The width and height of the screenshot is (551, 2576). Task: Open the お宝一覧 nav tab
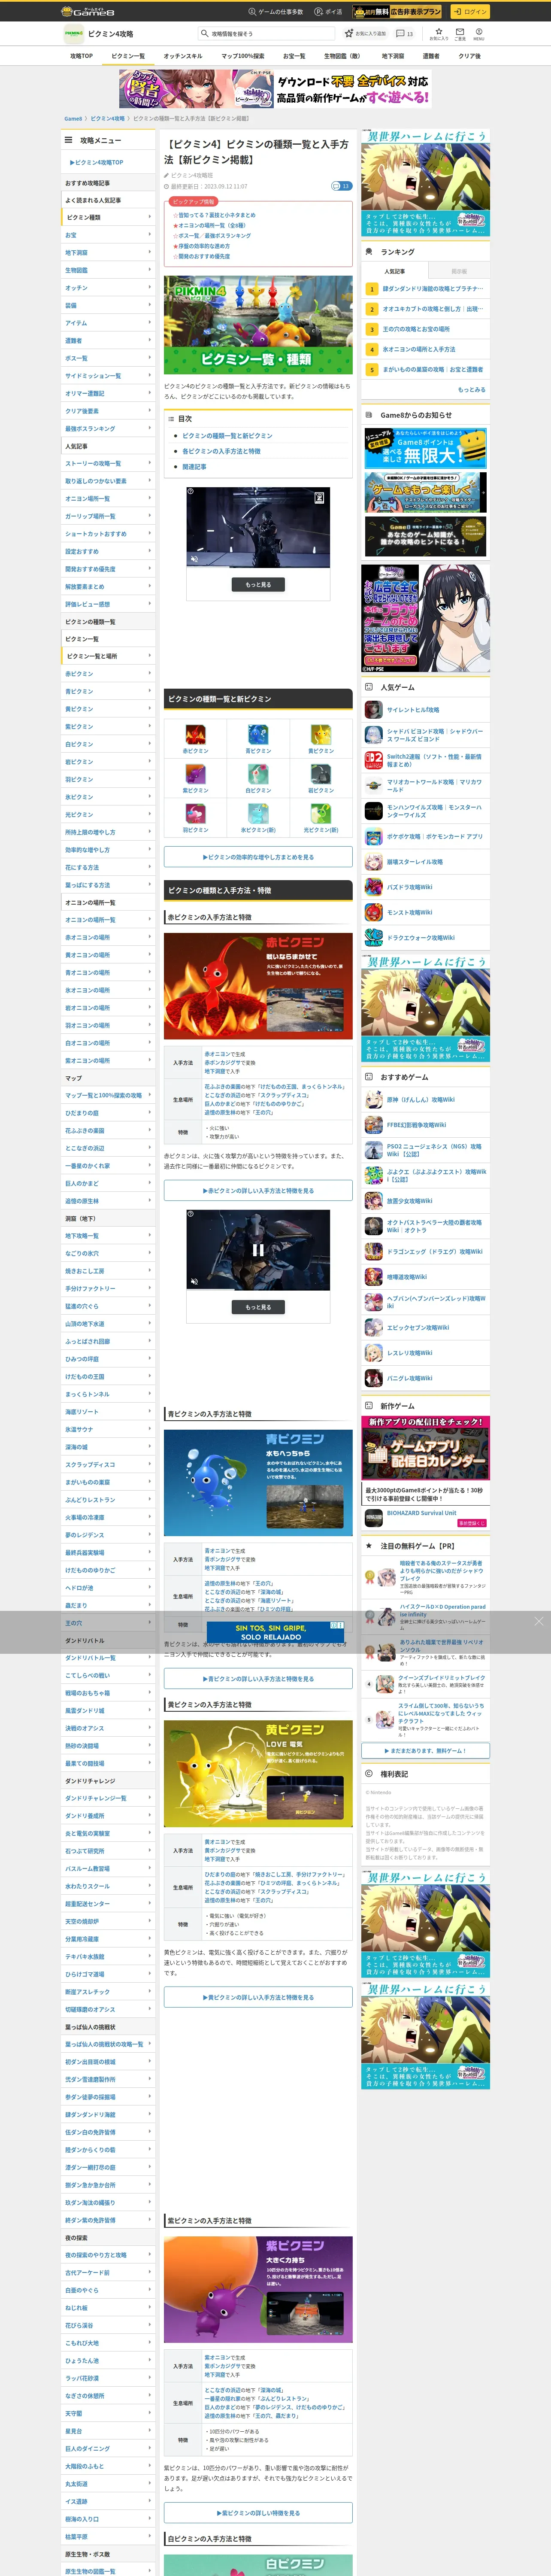click(x=294, y=56)
